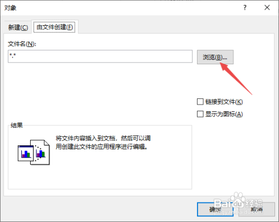Switch to the 新建(C) tab
279x222 pixels.
click(18, 27)
